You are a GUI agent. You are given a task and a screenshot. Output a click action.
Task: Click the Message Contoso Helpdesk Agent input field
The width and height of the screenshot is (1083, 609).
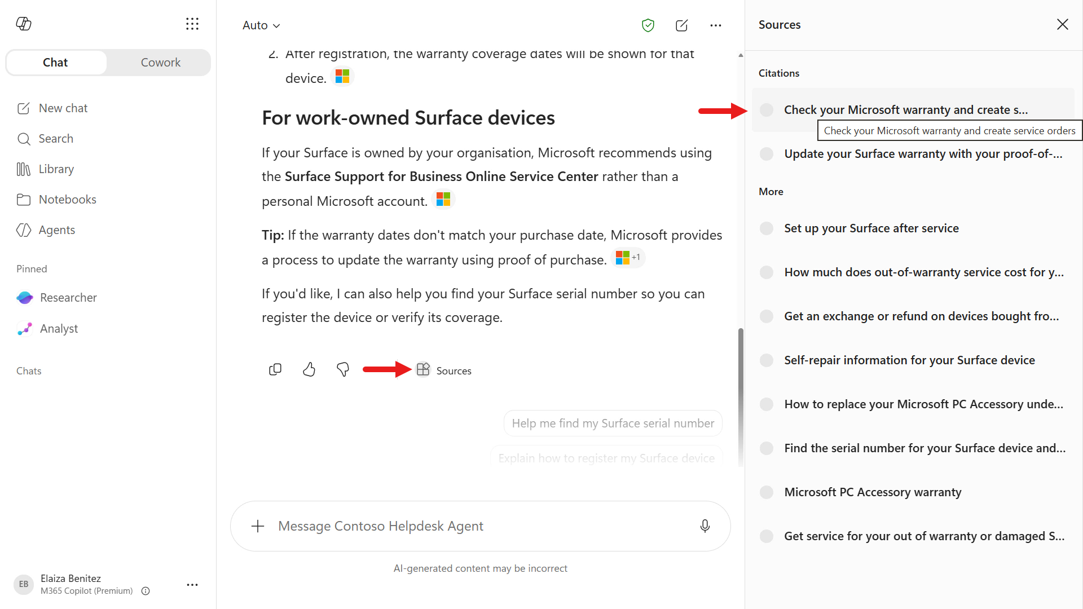coord(481,526)
